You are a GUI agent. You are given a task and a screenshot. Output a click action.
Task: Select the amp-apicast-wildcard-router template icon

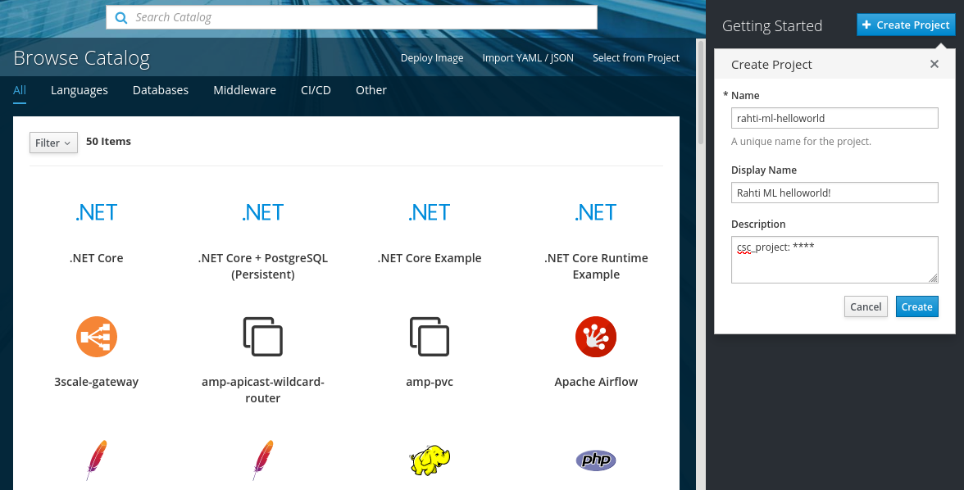[263, 337]
